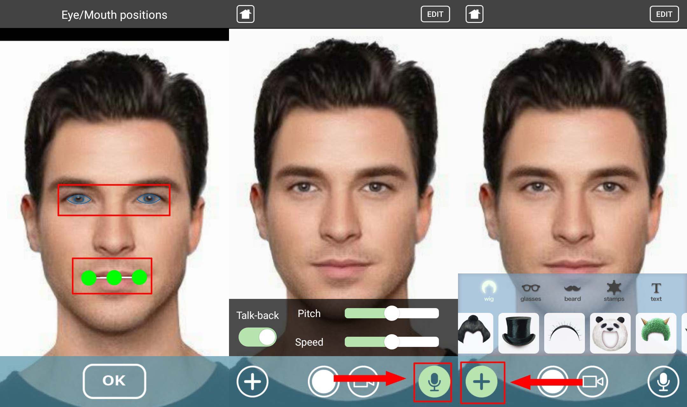Select the left green mouth marker dot
The width and height of the screenshot is (687, 407).
89,278
